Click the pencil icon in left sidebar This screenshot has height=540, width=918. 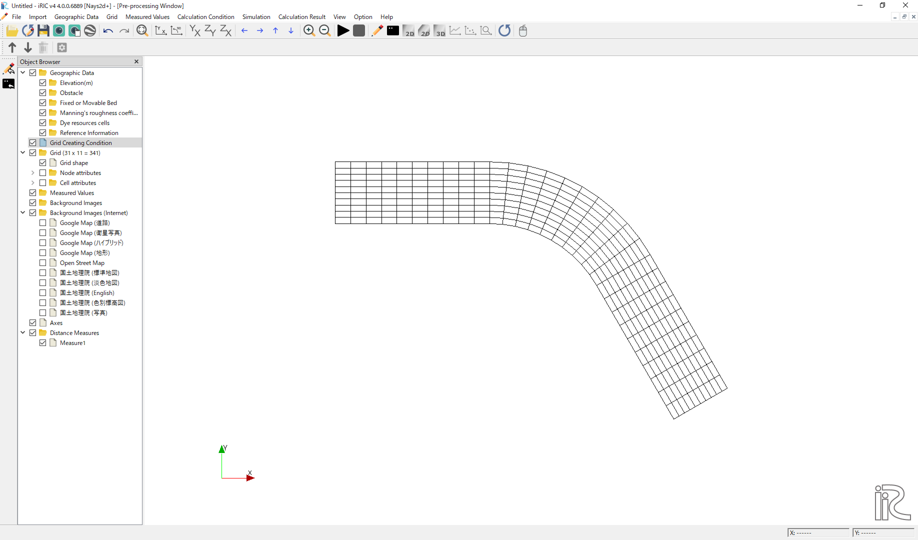(x=8, y=68)
